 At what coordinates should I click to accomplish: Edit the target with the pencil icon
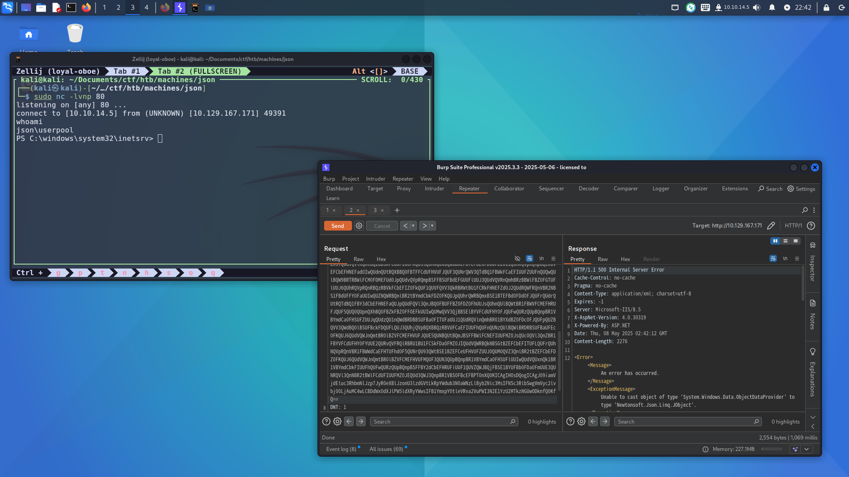(771, 226)
